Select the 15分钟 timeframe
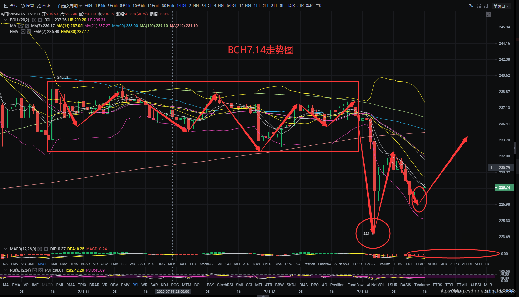The height and width of the screenshot is (297, 519). 153,6
